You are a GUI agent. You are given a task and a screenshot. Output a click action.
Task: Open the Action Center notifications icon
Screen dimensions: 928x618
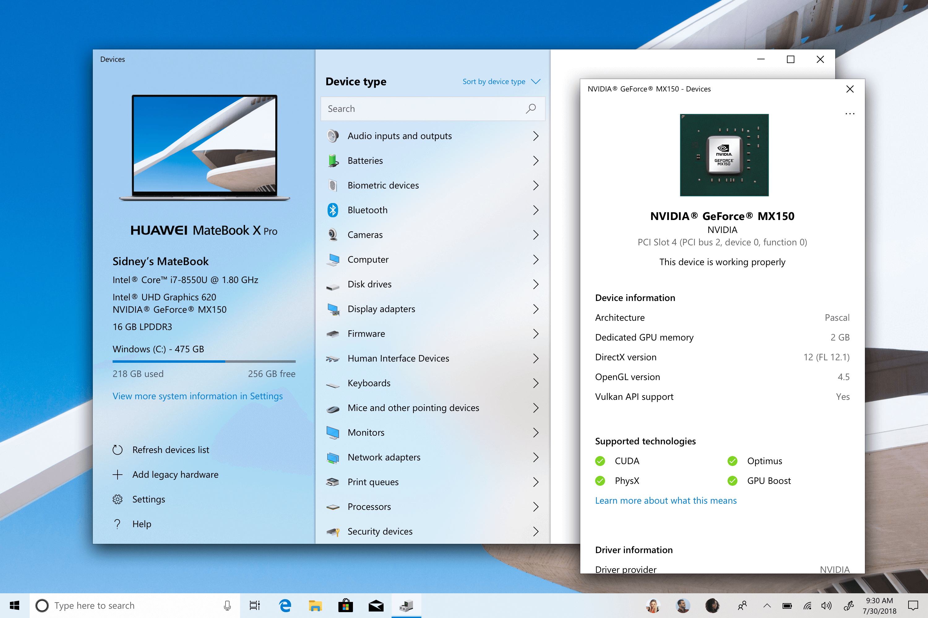[913, 606]
